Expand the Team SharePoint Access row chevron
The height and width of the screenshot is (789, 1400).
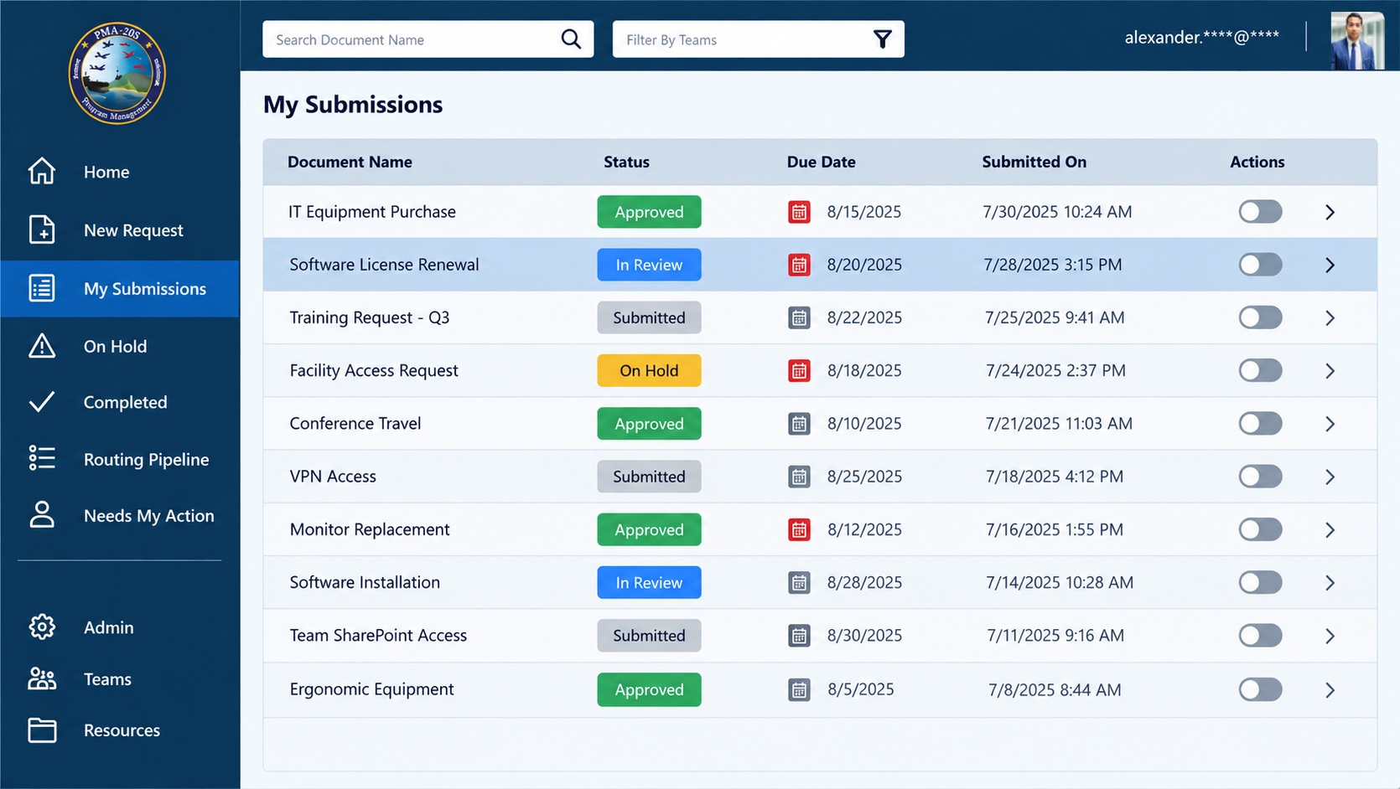pyautogui.click(x=1330, y=636)
